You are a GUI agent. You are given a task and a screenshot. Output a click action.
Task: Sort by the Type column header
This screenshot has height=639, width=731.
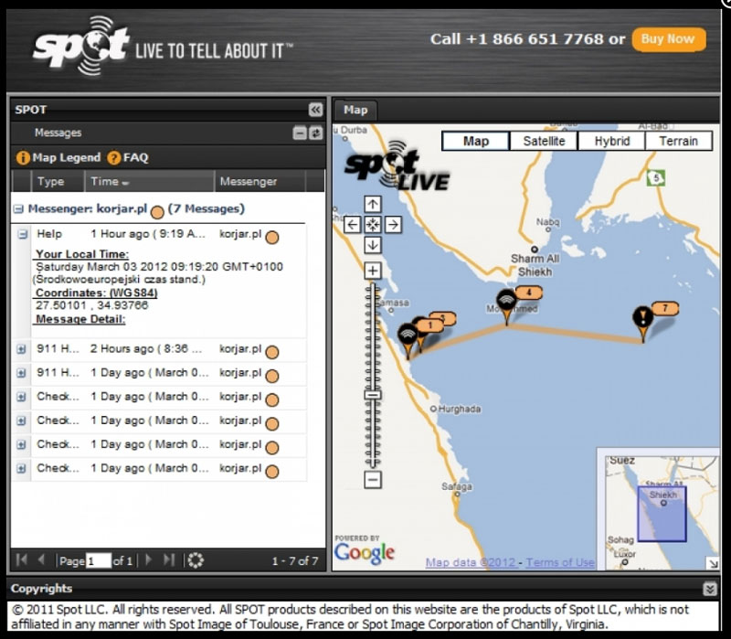point(58,181)
